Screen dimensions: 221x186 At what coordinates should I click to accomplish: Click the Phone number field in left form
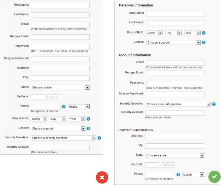click(46, 106)
